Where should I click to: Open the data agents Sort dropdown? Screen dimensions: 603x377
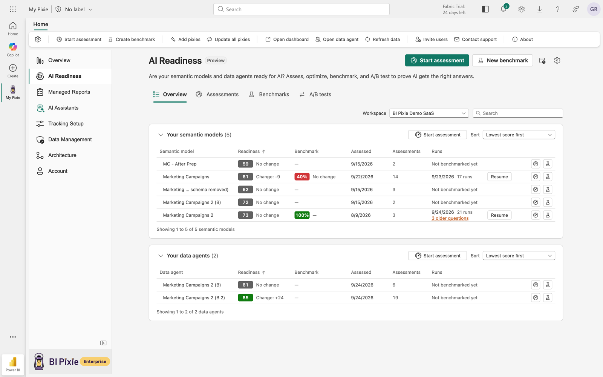tap(519, 256)
